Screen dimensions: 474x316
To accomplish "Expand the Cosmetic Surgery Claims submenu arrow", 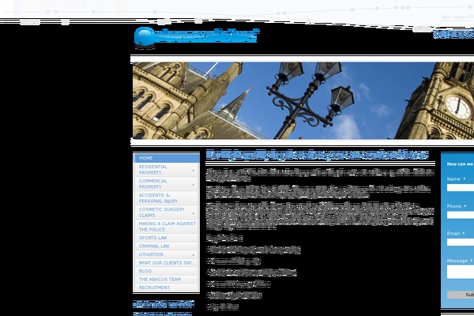I will (x=194, y=213).
